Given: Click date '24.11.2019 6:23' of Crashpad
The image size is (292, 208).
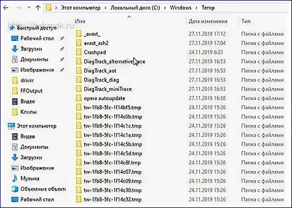Looking at the screenshot, I should pos(206,52).
